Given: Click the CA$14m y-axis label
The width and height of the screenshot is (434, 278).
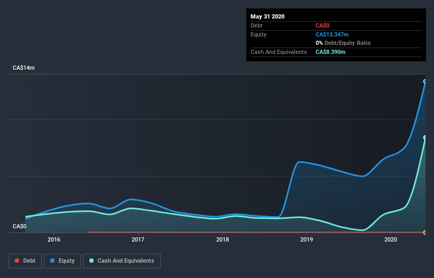Looking at the screenshot, I should (24, 68).
